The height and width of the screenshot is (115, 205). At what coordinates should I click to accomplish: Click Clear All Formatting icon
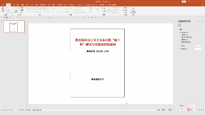click(53, 9)
